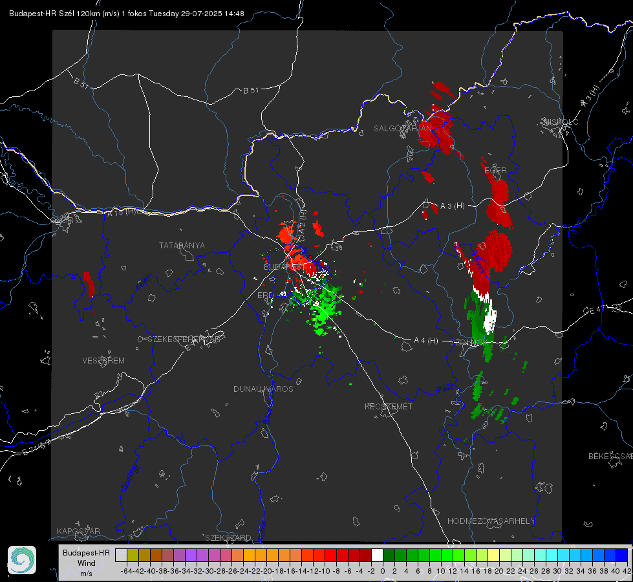Image resolution: width=633 pixels, height=582 pixels.
Task: Click the legend value '0'
Action: (x=383, y=571)
